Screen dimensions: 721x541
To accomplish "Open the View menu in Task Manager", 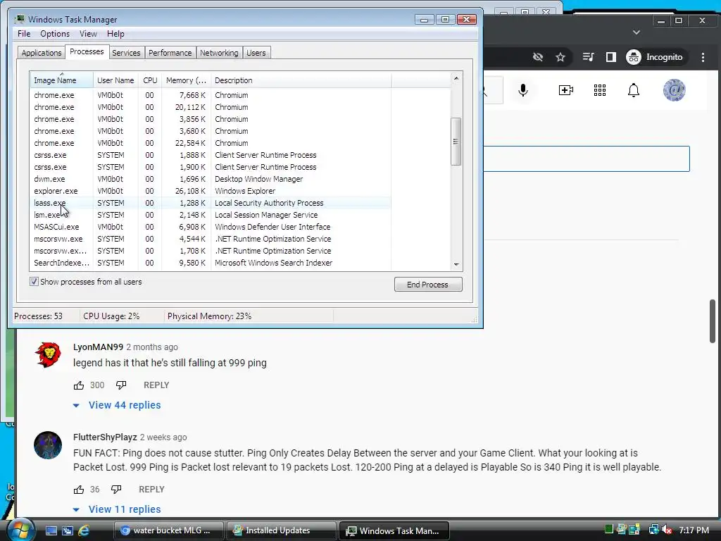I will click(88, 34).
